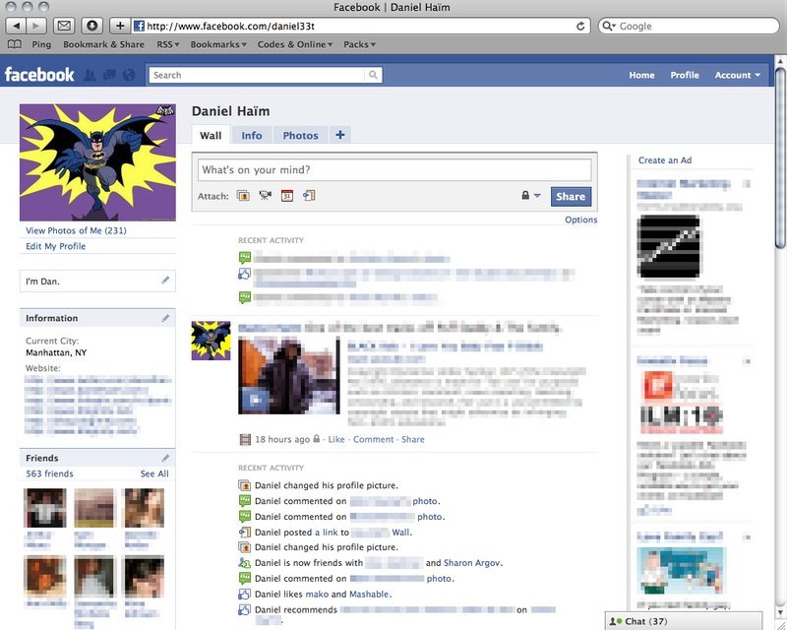Go to Profile in the Facebook header
This screenshot has height=630, width=787.
tap(685, 75)
